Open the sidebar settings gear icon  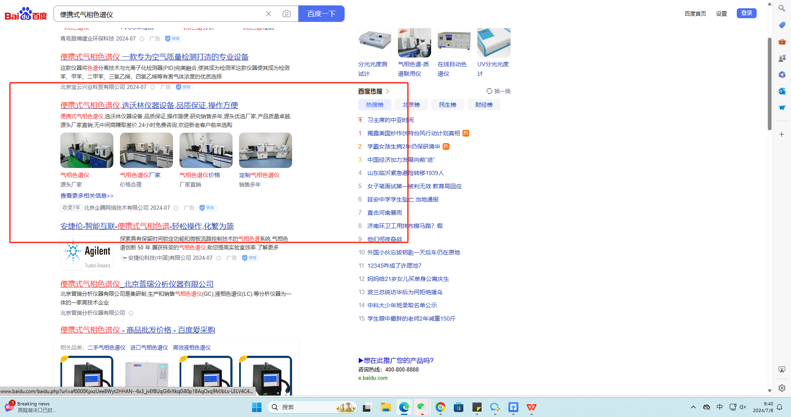point(781,388)
